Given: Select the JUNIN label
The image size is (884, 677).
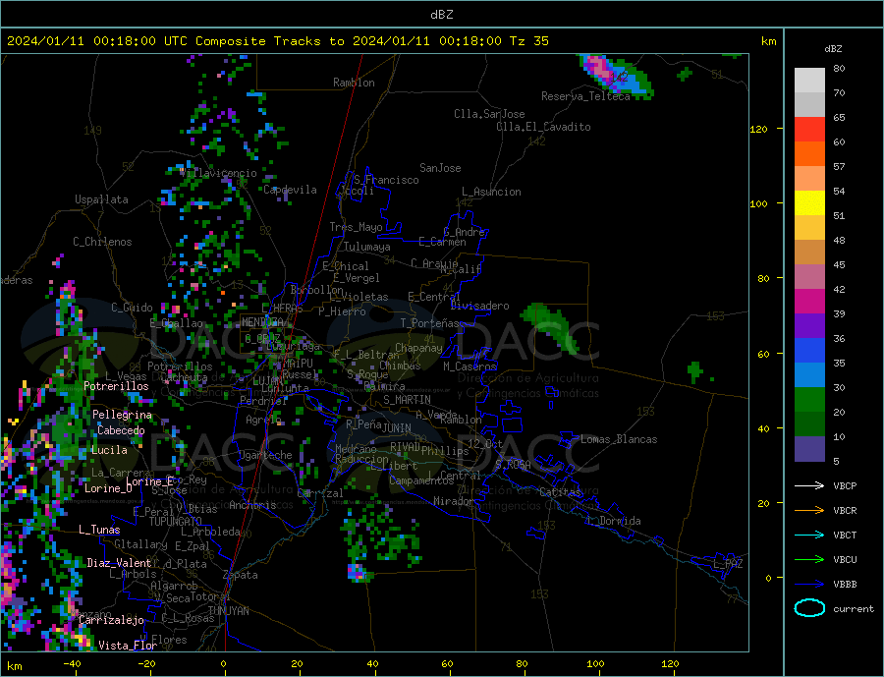Looking at the screenshot, I should [x=397, y=428].
